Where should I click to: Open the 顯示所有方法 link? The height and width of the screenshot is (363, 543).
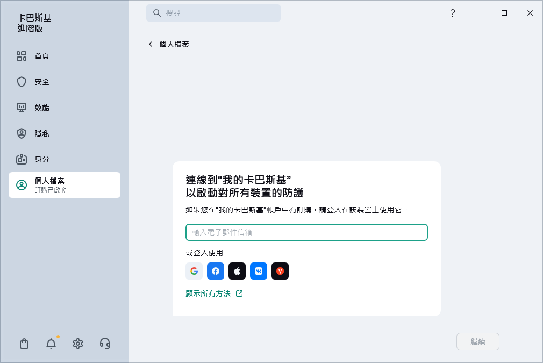(x=210, y=294)
